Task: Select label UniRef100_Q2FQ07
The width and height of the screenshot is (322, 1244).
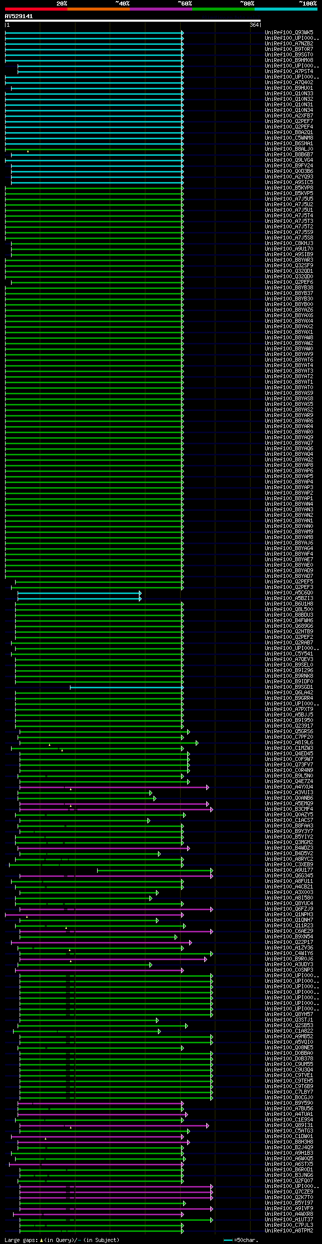Action: [x=289, y=1180]
